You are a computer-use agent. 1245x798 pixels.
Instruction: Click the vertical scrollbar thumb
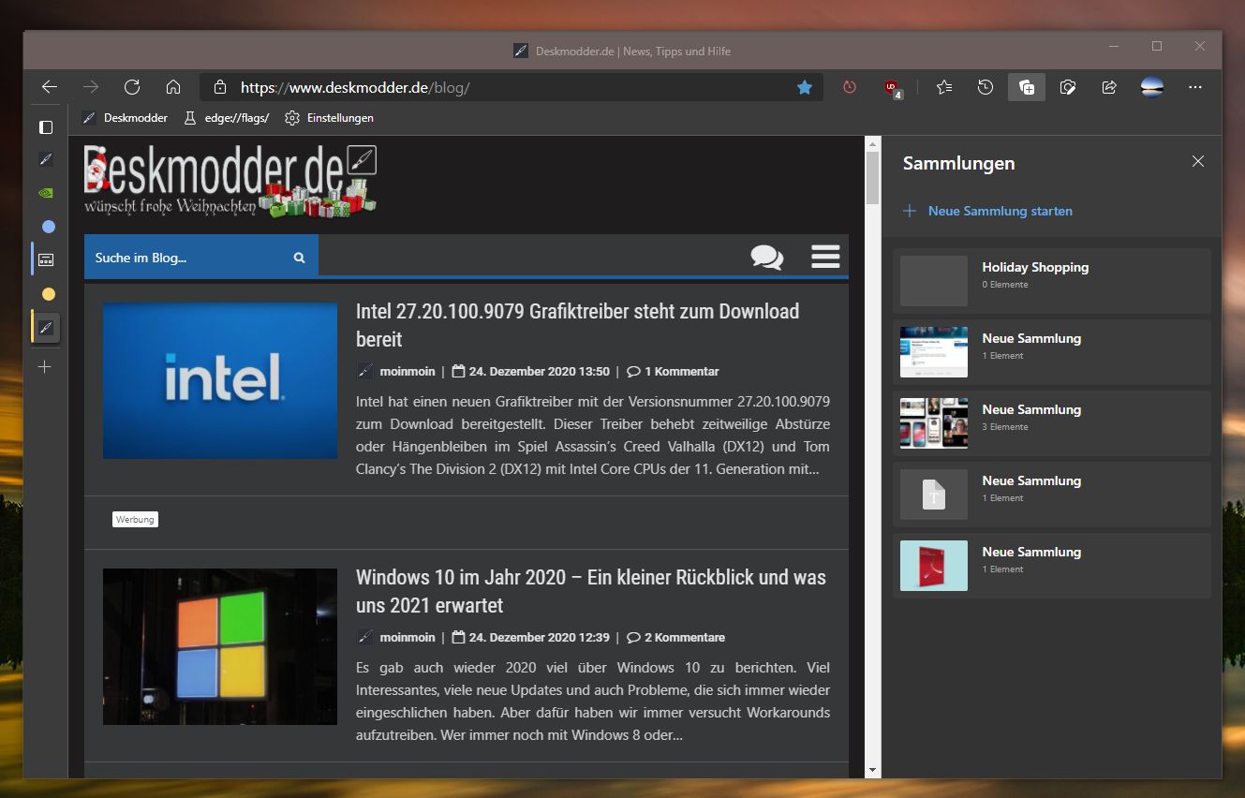coord(872,178)
